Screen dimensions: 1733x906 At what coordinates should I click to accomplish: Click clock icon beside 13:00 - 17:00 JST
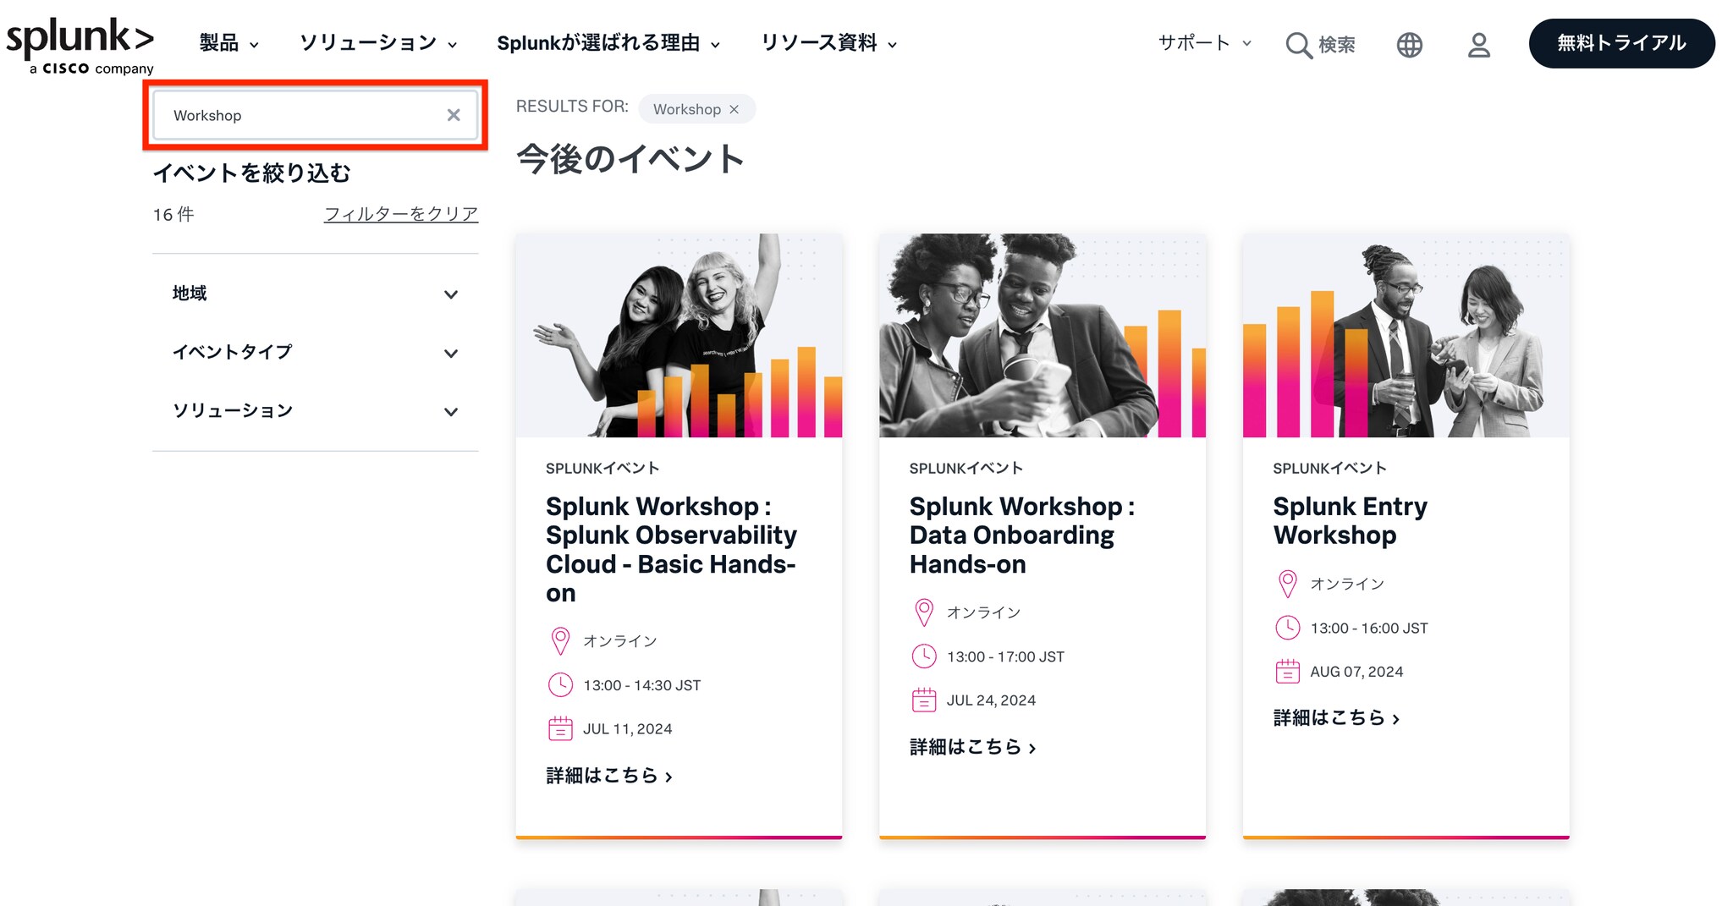[x=923, y=656]
